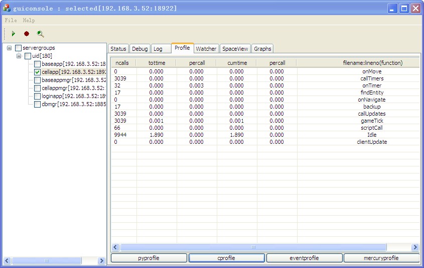
Task: Collapse the uid[180] tree node
Action: [19, 56]
